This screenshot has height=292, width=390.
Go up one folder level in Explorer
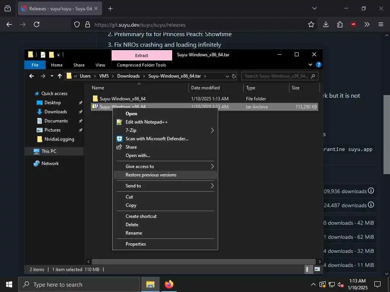(60, 76)
